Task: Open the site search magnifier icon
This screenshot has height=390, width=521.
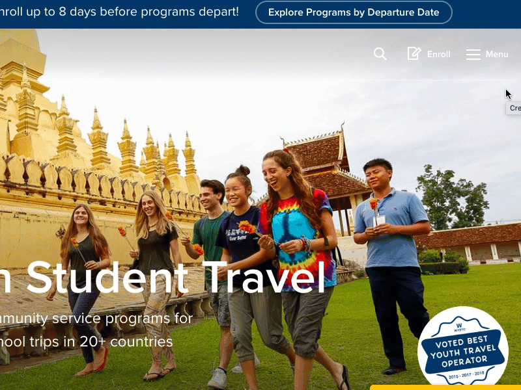Action: 380,54
